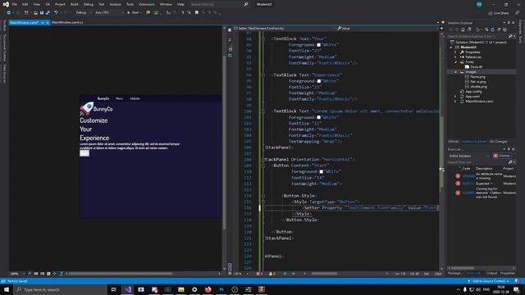Expand the References node
525x295 pixels.
click(x=455, y=57)
